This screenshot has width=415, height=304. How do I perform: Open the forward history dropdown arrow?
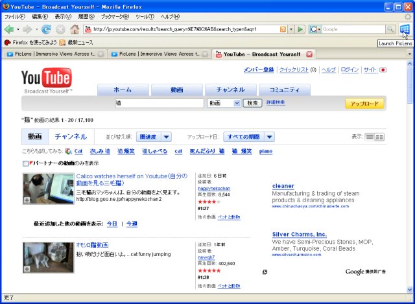pos(36,29)
